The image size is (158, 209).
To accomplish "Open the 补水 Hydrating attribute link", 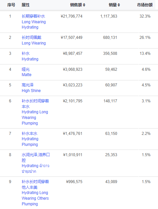I will coord(30,56).
